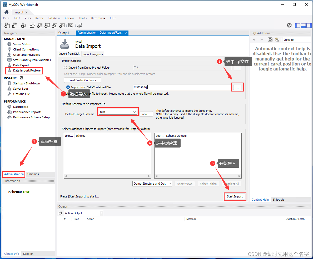
Task: Toggle left sidebar panel visibility
Action: pos(297,25)
